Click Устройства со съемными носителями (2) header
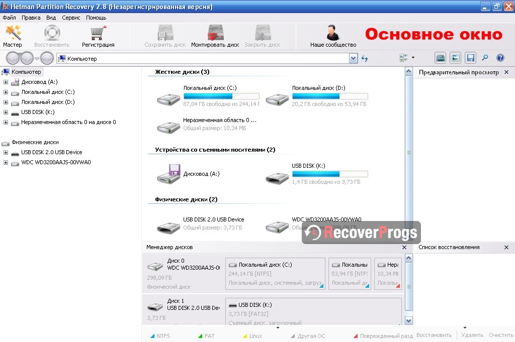515x342 pixels. (x=215, y=150)
